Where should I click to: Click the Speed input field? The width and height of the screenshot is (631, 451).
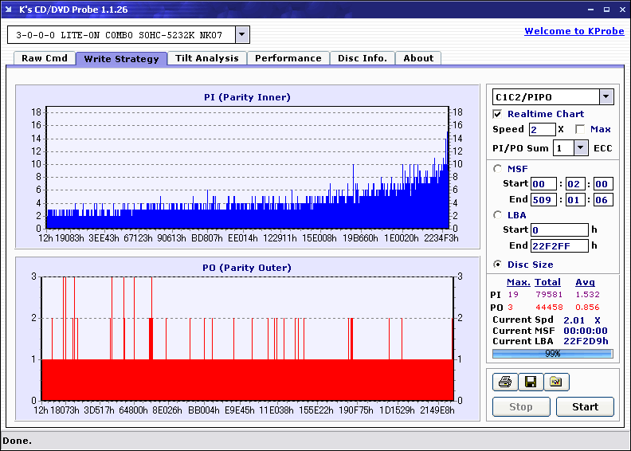[542, 129]
